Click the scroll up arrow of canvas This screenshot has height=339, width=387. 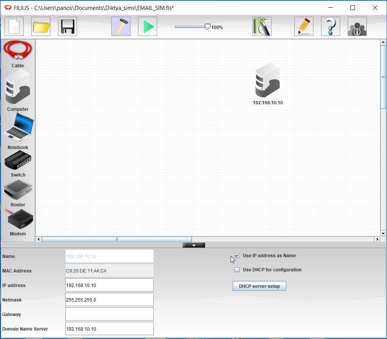[383, 42]
